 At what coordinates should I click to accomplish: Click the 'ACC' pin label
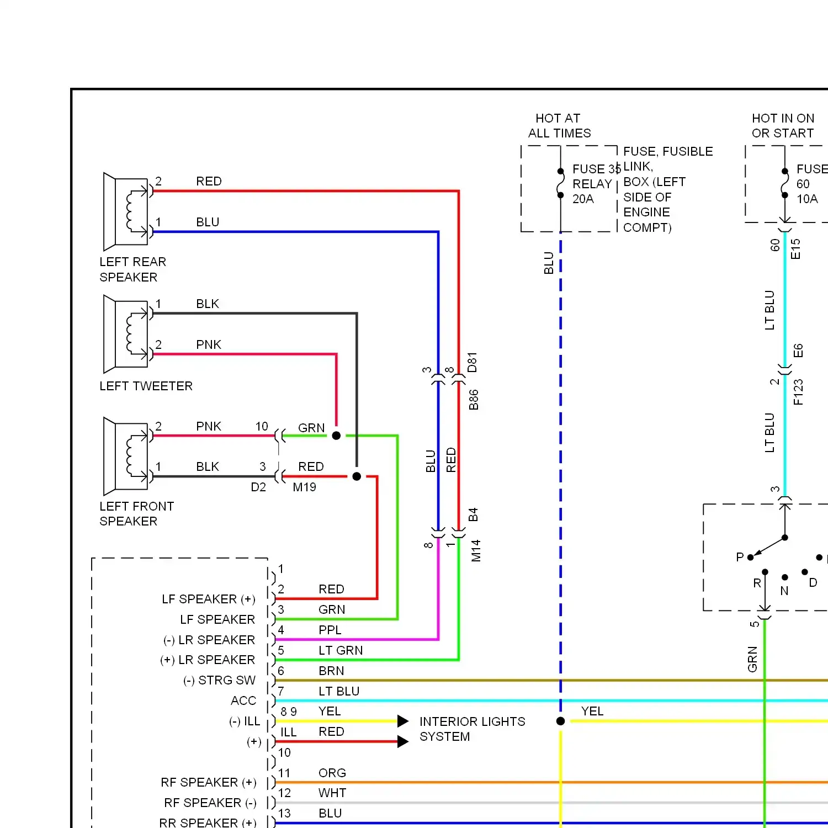pos(243,700)
